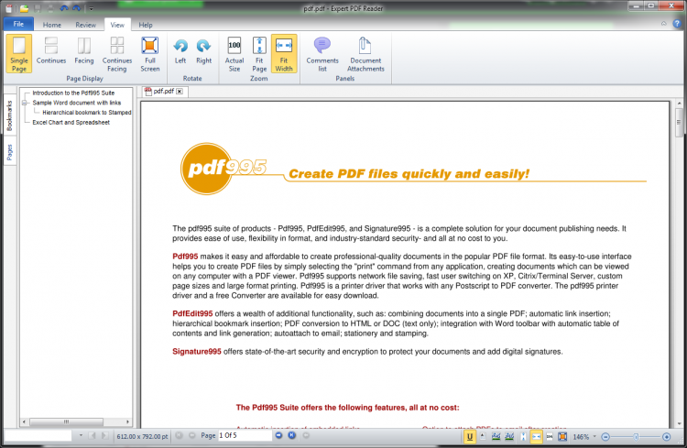Open the Document Attachments panel
The height and width of the screenshot is (448, 687).
(365, 54)
